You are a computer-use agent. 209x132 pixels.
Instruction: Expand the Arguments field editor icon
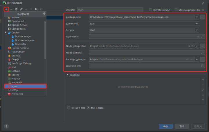point(202,37)
